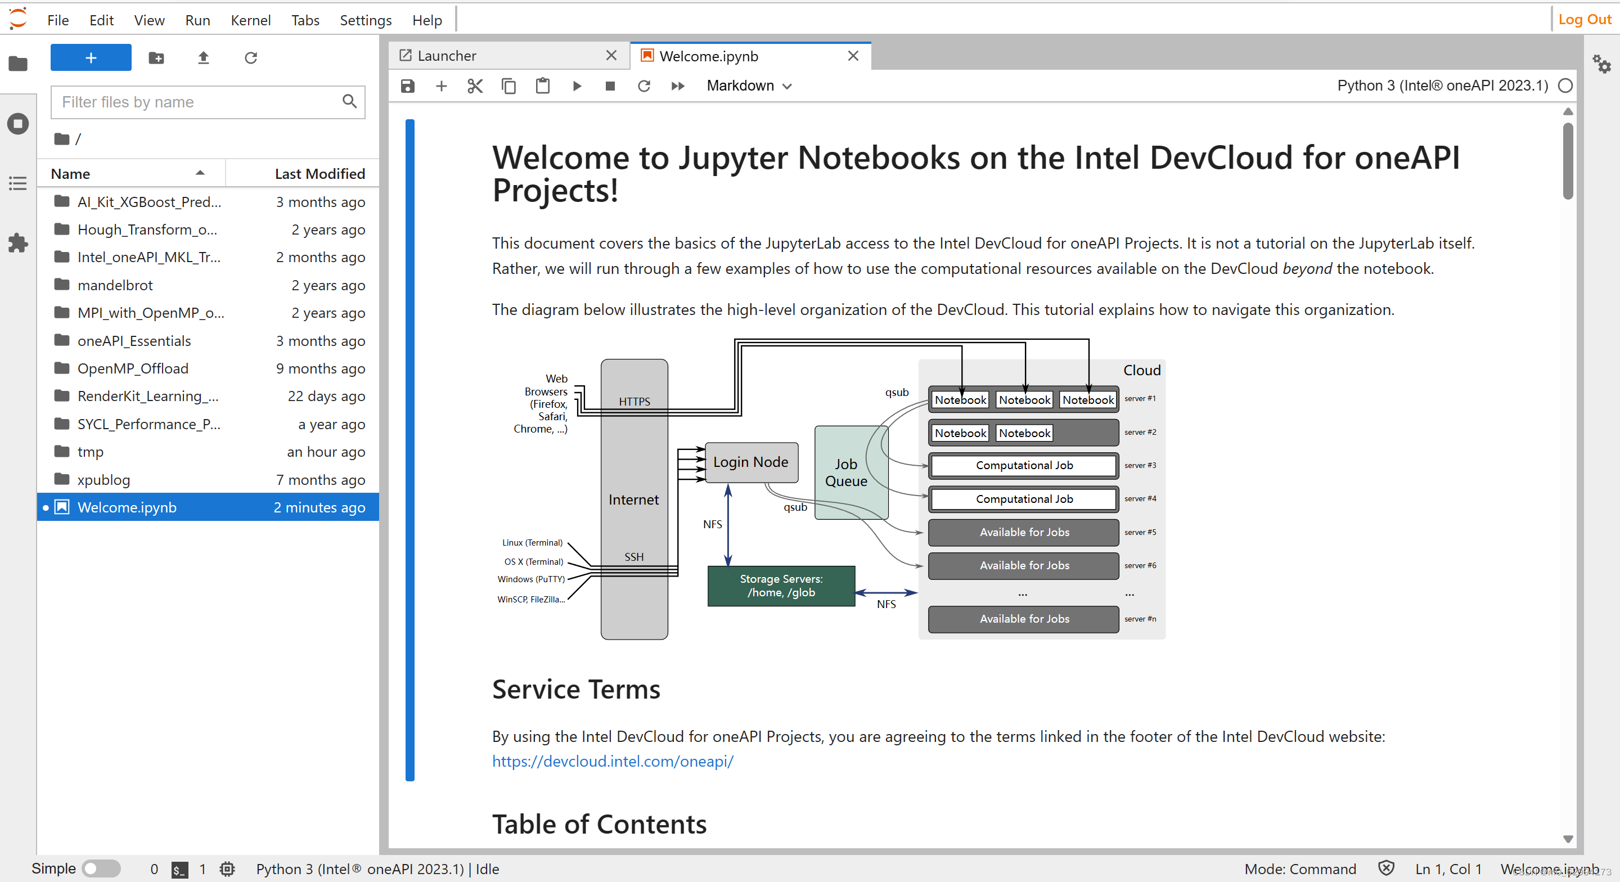Save the notebook with the floppy disk icon
This screenshot has width=1620, height=882.
(x=407, y=86)
